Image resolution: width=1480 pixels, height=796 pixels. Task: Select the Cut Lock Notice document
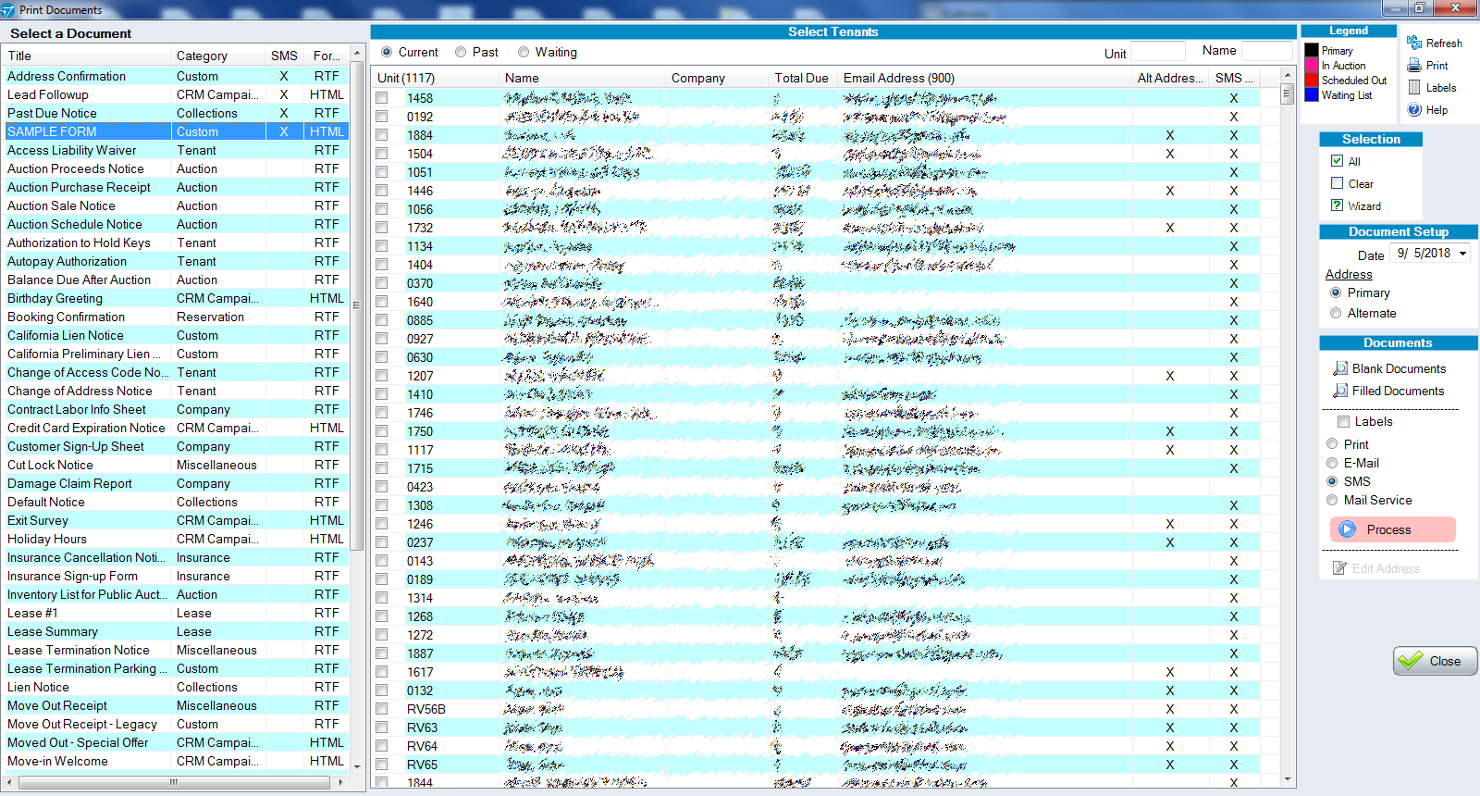tap(175, 465)
